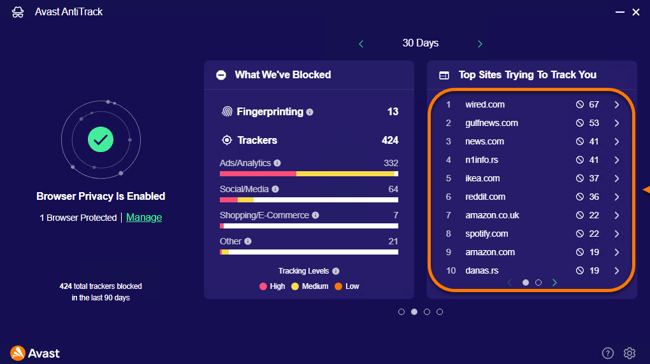Viewport: 650px width, 364px height.
Task: Select the first dot of the bottom pager
Action: (401, 312)
